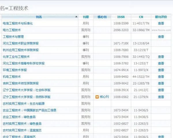Select 月刊 cell in 机电工程技术 row
This screenshot has height=138, width=173.
click(86, 77)
